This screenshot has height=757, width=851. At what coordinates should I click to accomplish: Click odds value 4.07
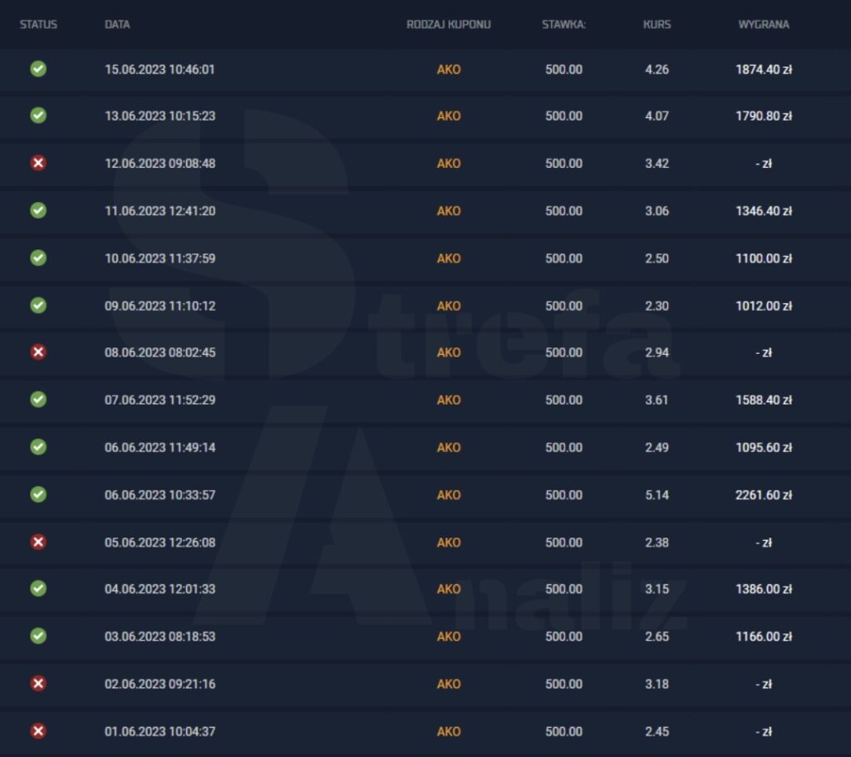[657, 116]
